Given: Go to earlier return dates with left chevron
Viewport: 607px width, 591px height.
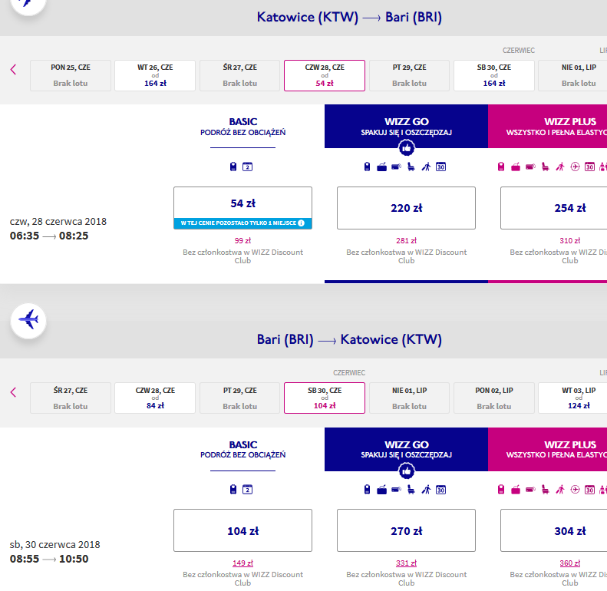Looking at the screenshot, I should click(13, 392).
